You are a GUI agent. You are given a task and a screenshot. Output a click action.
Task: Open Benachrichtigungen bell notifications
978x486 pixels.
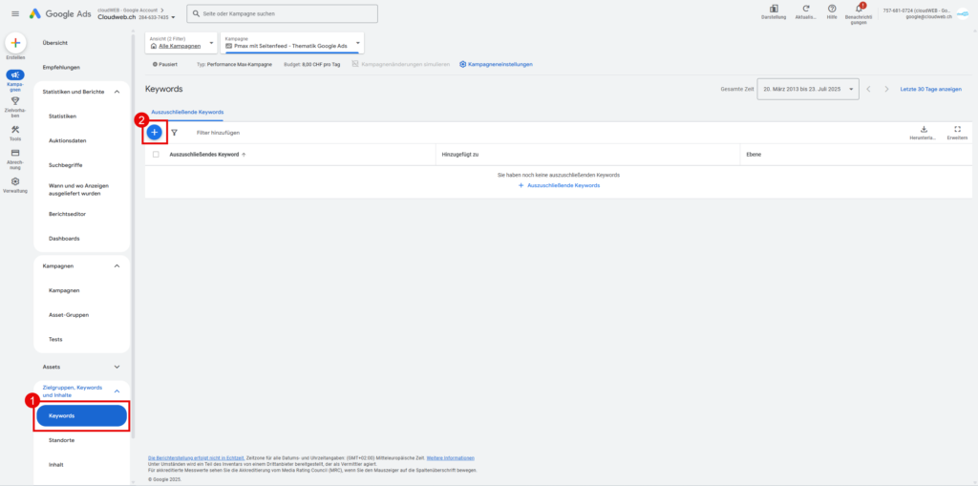859,10
